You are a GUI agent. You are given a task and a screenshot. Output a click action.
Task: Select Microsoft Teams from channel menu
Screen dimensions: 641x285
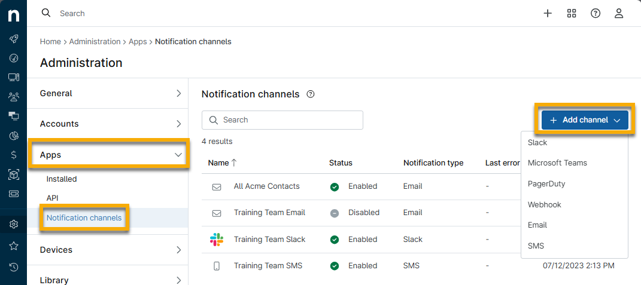click(557, 163)
